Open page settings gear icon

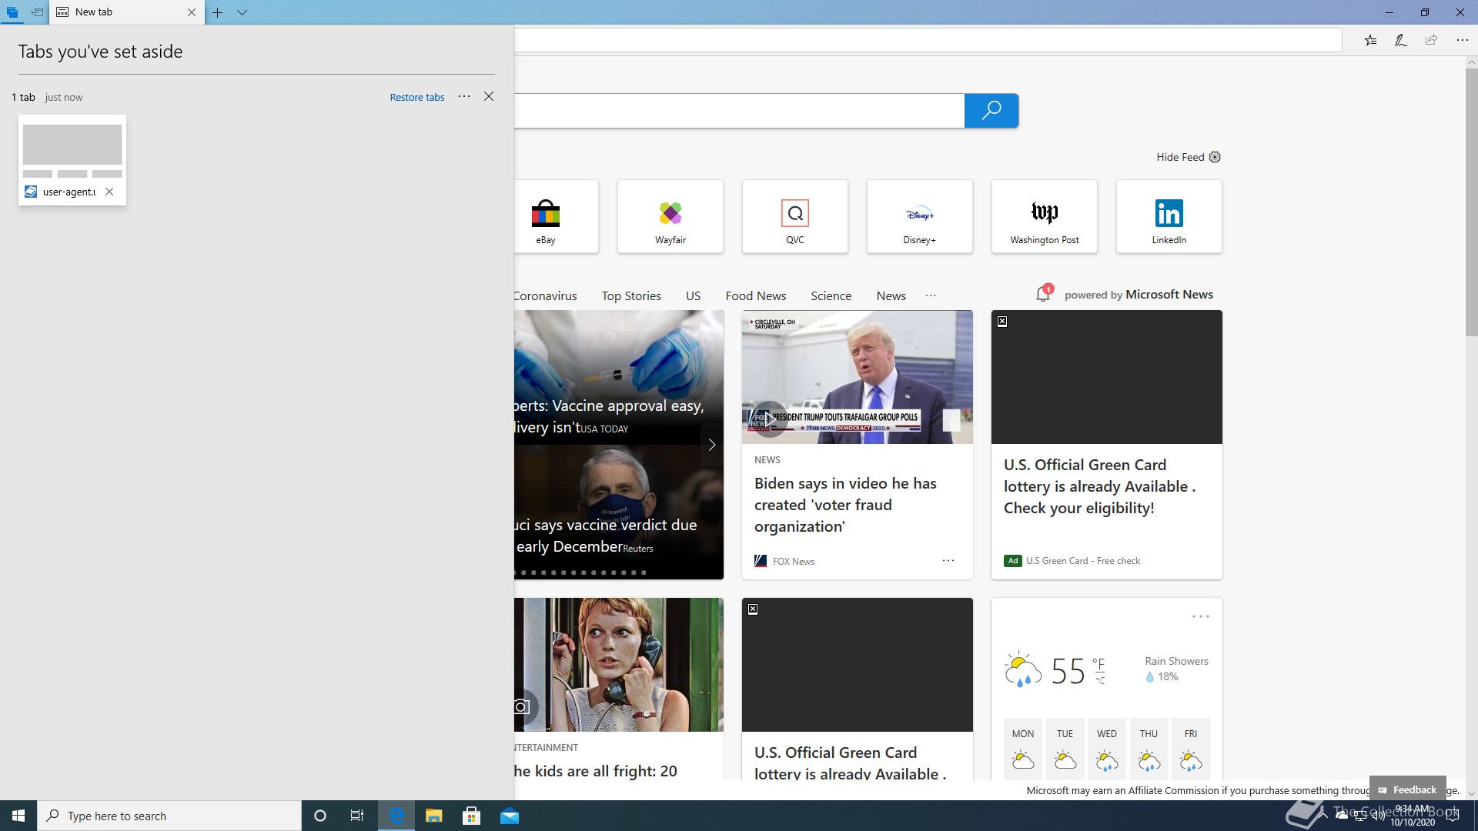[1215, 157]
